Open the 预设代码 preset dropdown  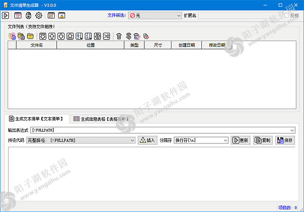pos(81,141)
